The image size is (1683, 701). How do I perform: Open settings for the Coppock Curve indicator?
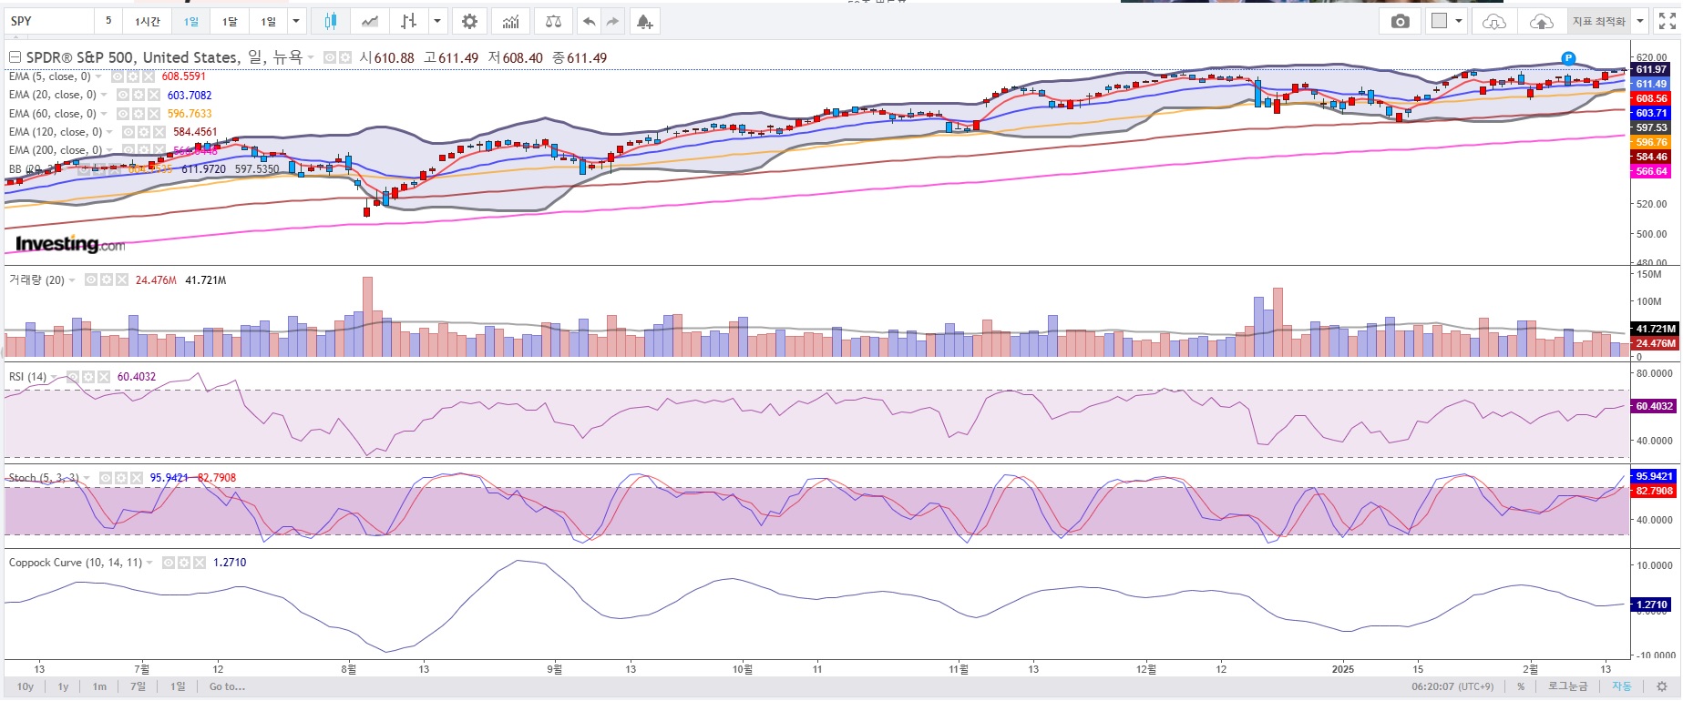(184, 563)
